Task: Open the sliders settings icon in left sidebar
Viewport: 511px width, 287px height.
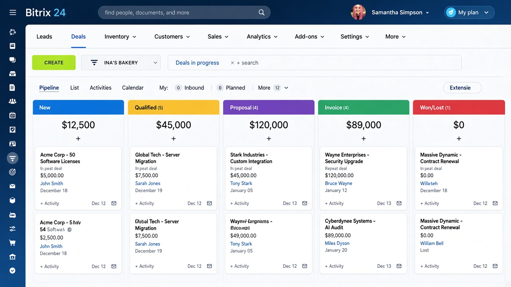Action: [x=12, y=229]
